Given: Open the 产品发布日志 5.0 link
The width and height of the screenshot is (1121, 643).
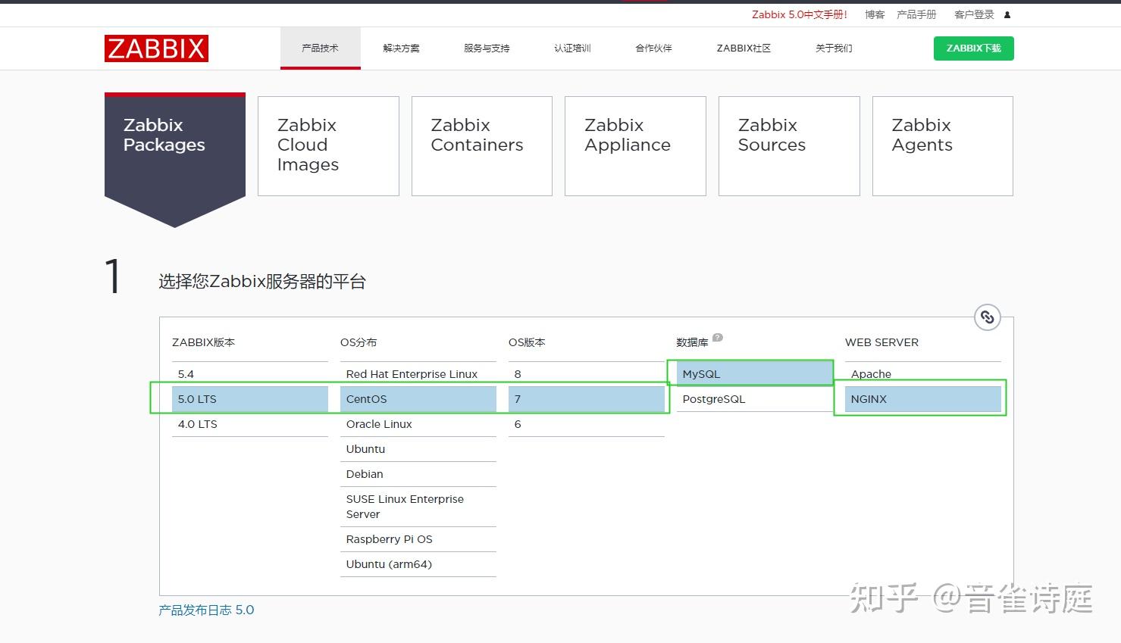Looking at the screenshot, I should (x=205, y=610).
